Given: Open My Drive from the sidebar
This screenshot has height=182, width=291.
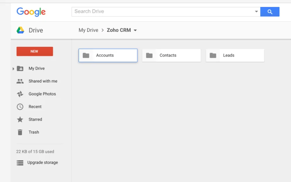Looking at the screenshot, I should pos(37,68).
